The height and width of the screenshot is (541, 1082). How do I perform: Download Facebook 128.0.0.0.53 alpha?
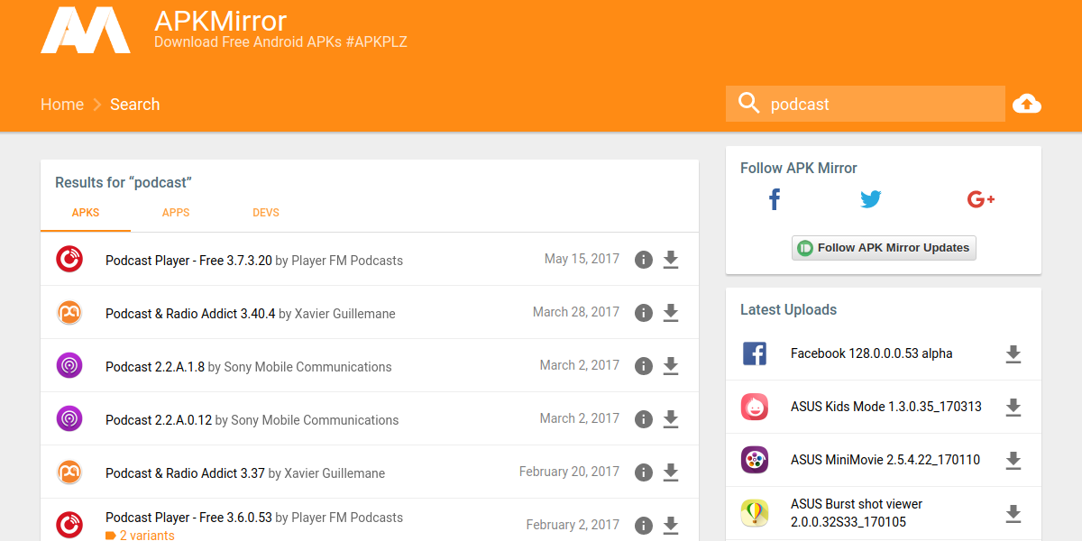point(1013,354)
